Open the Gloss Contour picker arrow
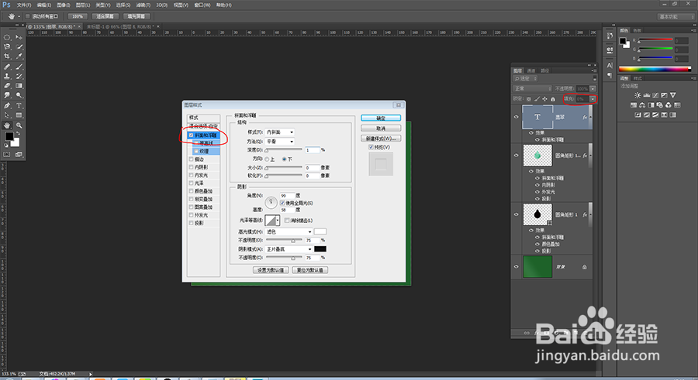 [278, 221]
